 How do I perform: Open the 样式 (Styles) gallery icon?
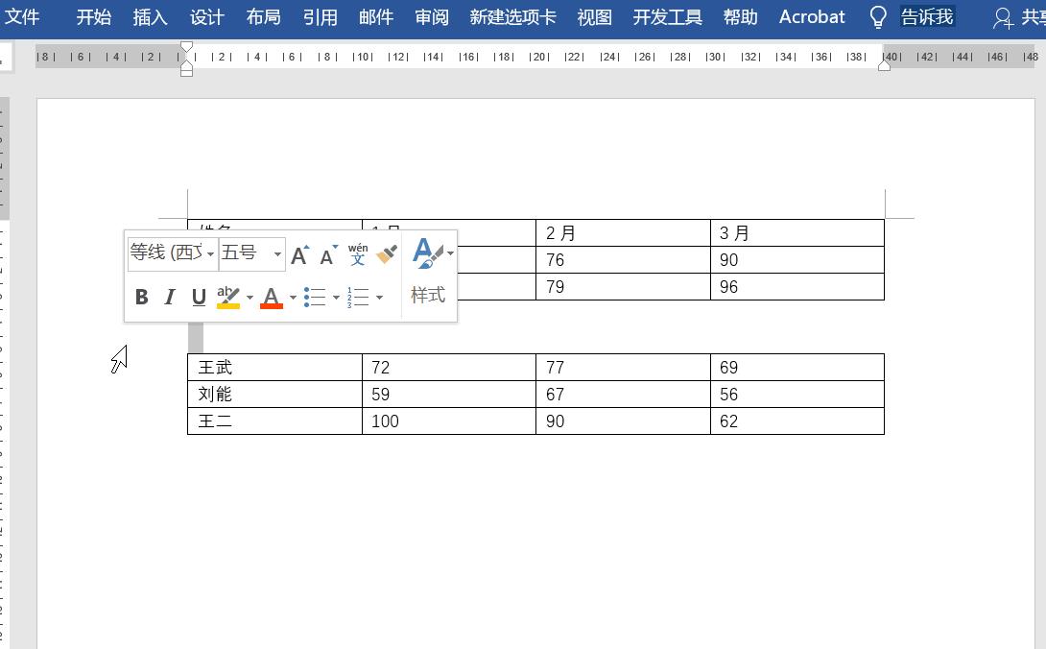tap(426, 252)
